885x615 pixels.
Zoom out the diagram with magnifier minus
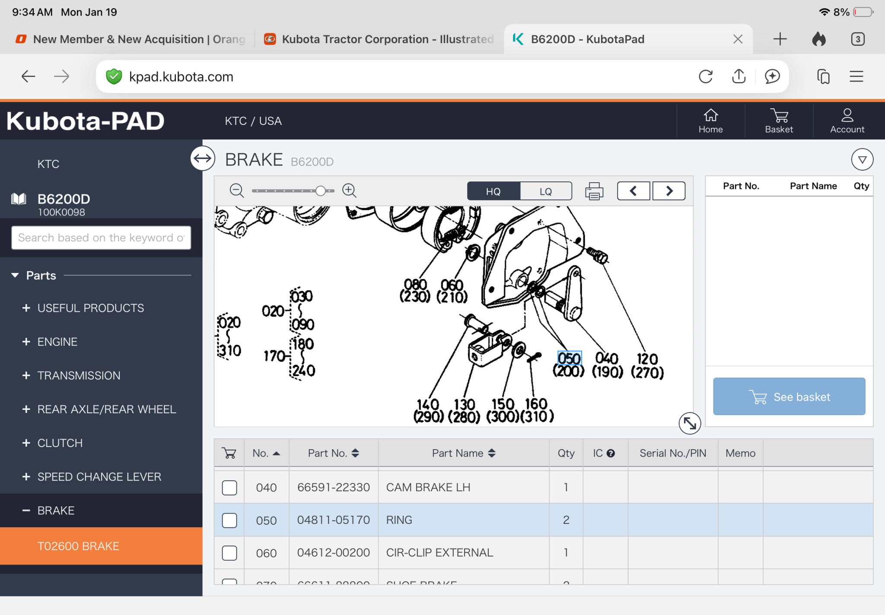(236, 190)
